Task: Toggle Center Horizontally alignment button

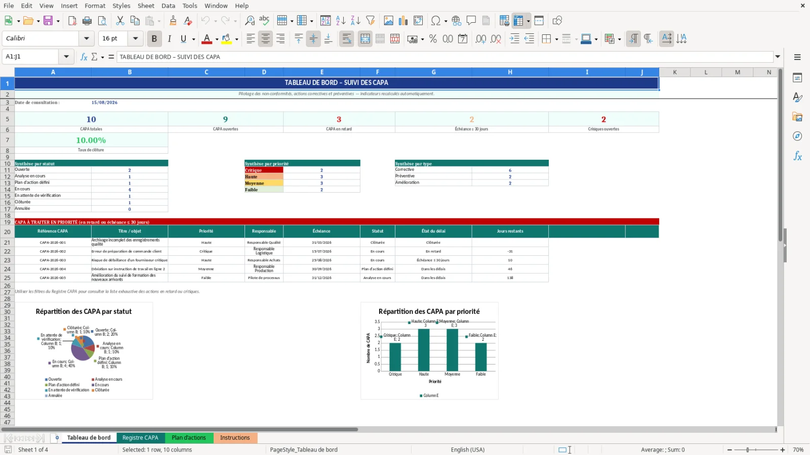Action: 265,38
